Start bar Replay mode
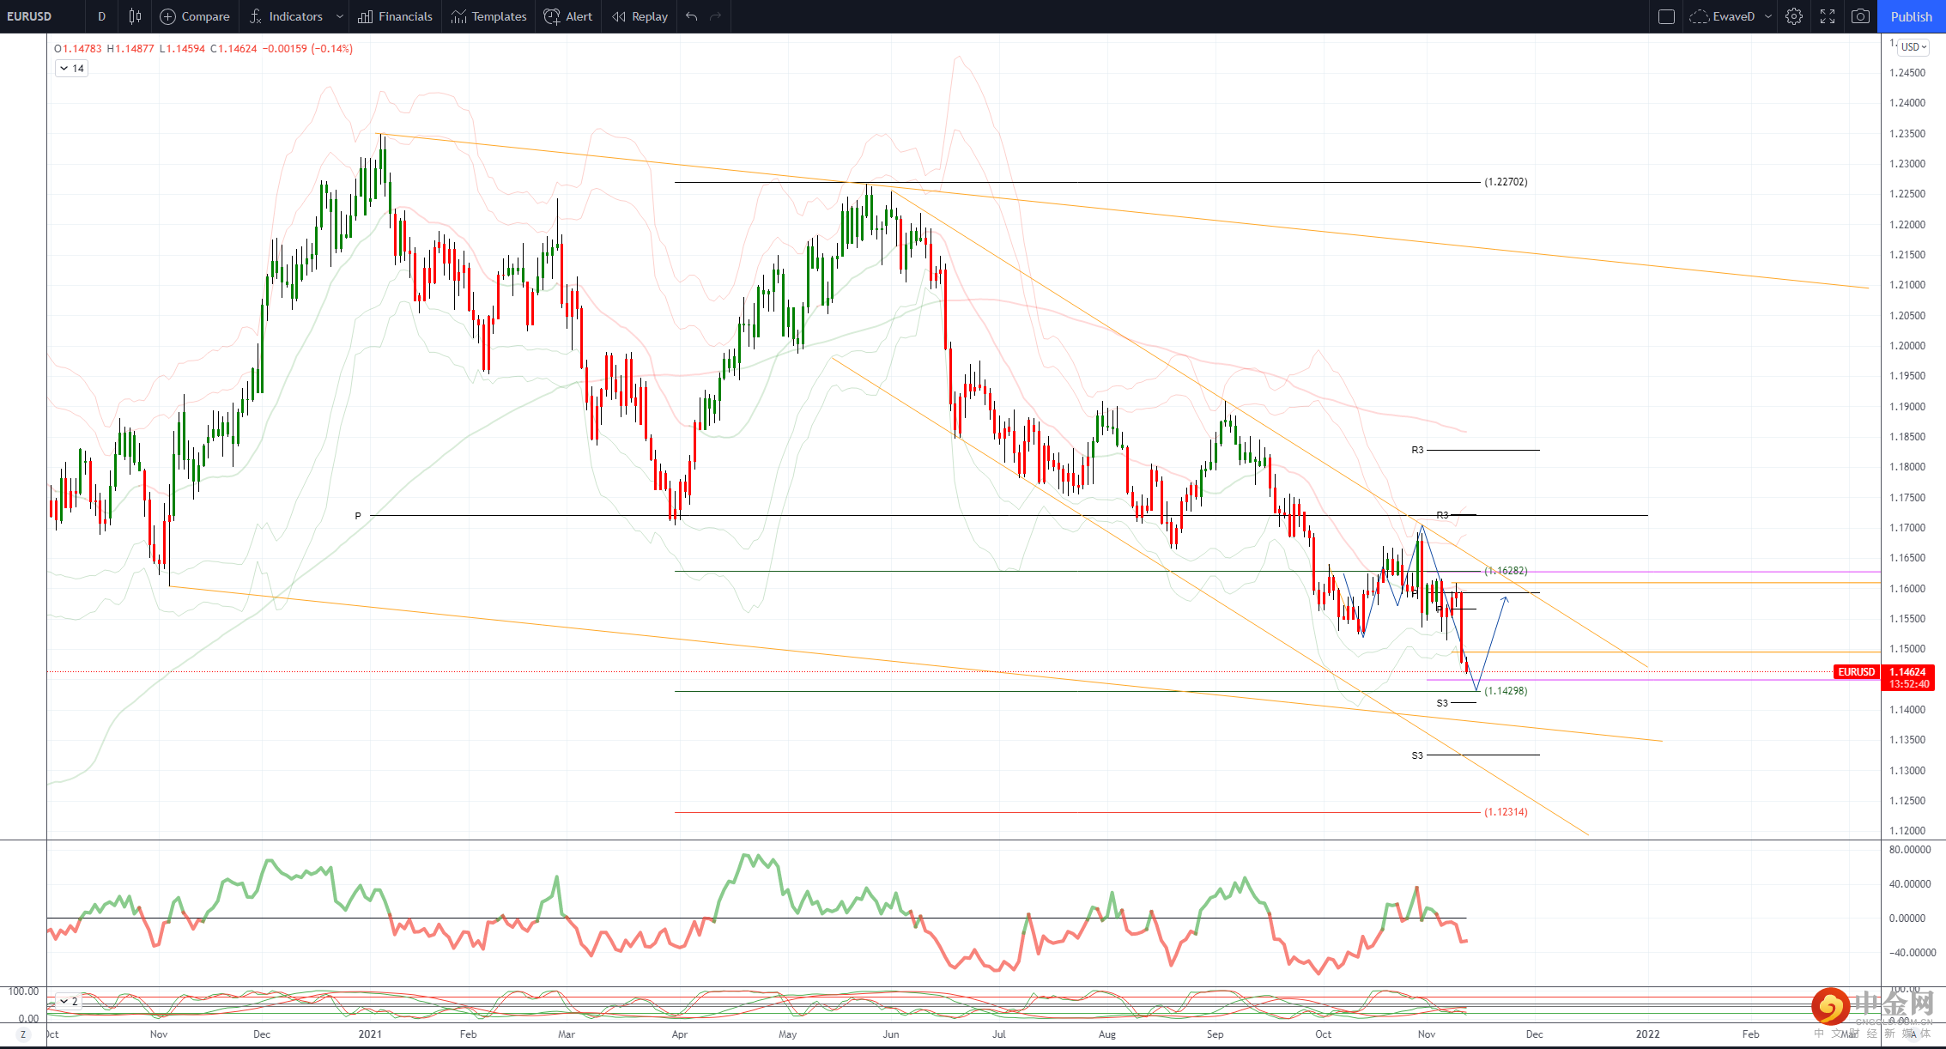Viewport: 1946px width, 1049px height. point(640,16)
